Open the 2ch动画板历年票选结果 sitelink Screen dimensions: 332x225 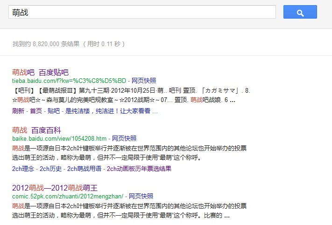coord(139,169)
